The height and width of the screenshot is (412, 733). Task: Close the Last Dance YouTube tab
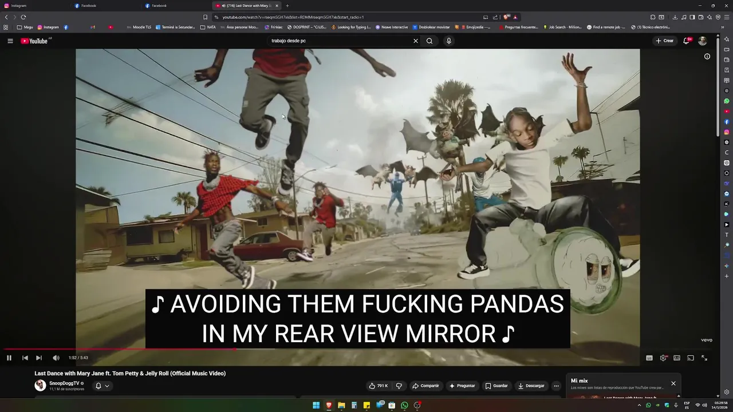277,6
